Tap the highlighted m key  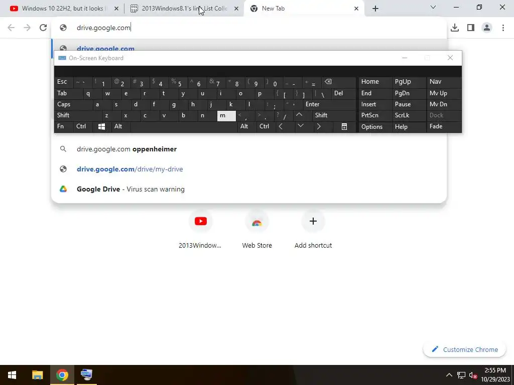tap(226, 116)
